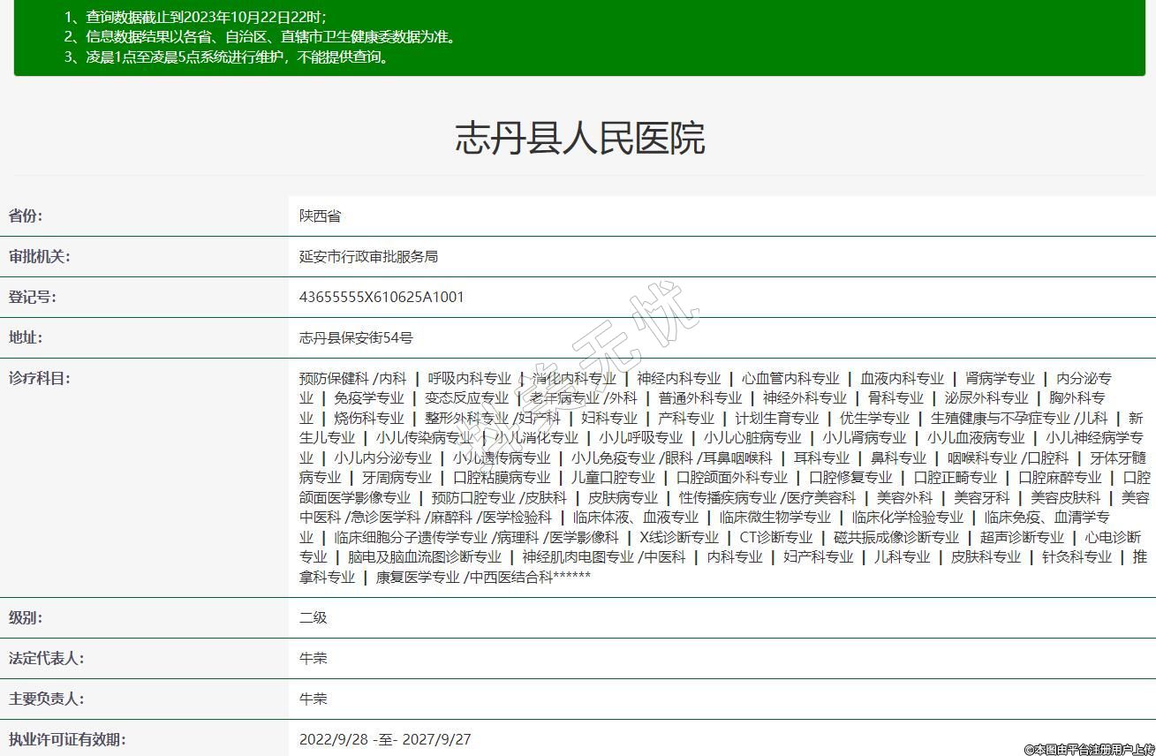This screenshot has height=756, width=1156.
Task: Click the name 牛荣 in the 主要负责人 row
Action: click(313, 699)
